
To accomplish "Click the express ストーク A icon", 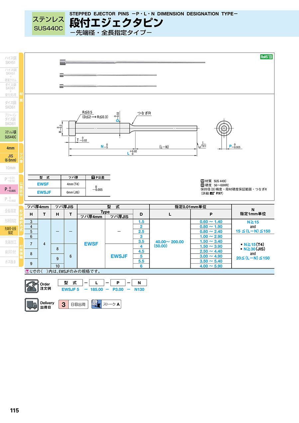I will point(96,305).
